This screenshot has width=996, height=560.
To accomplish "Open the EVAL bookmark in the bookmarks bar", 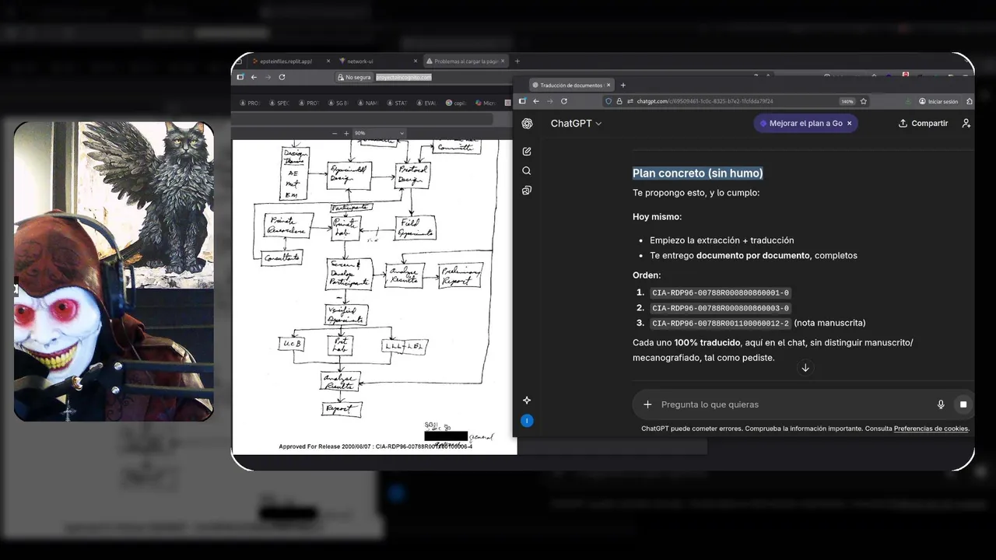I will click(427, 103).
